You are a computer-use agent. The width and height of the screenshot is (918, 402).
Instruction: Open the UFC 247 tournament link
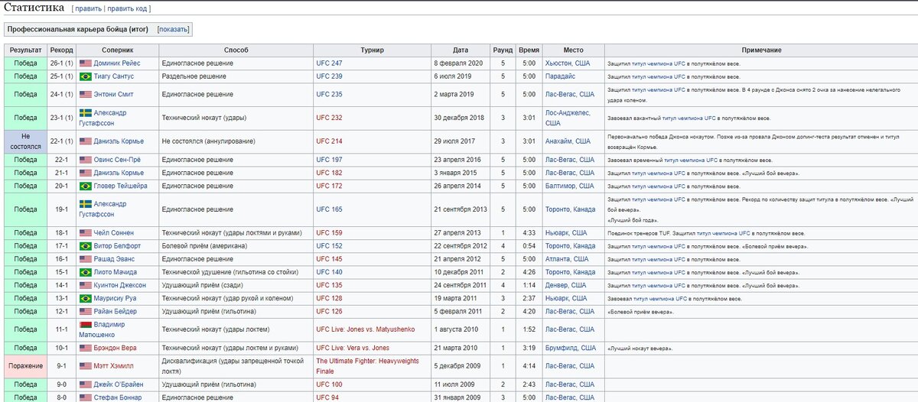(330, 63)
